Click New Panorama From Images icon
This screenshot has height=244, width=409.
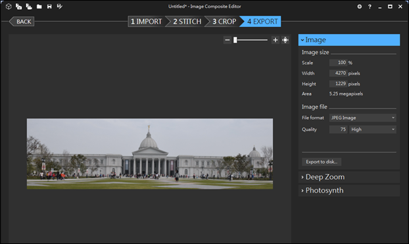click(x=19, y=7)
